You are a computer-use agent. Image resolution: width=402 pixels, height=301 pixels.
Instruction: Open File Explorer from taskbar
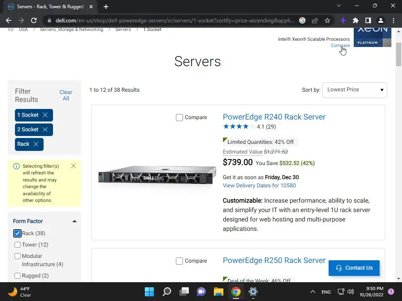click(x=218, y=292)
